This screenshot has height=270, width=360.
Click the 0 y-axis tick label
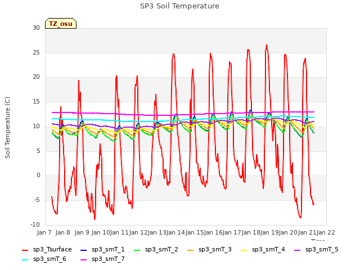tap(38, 175)
